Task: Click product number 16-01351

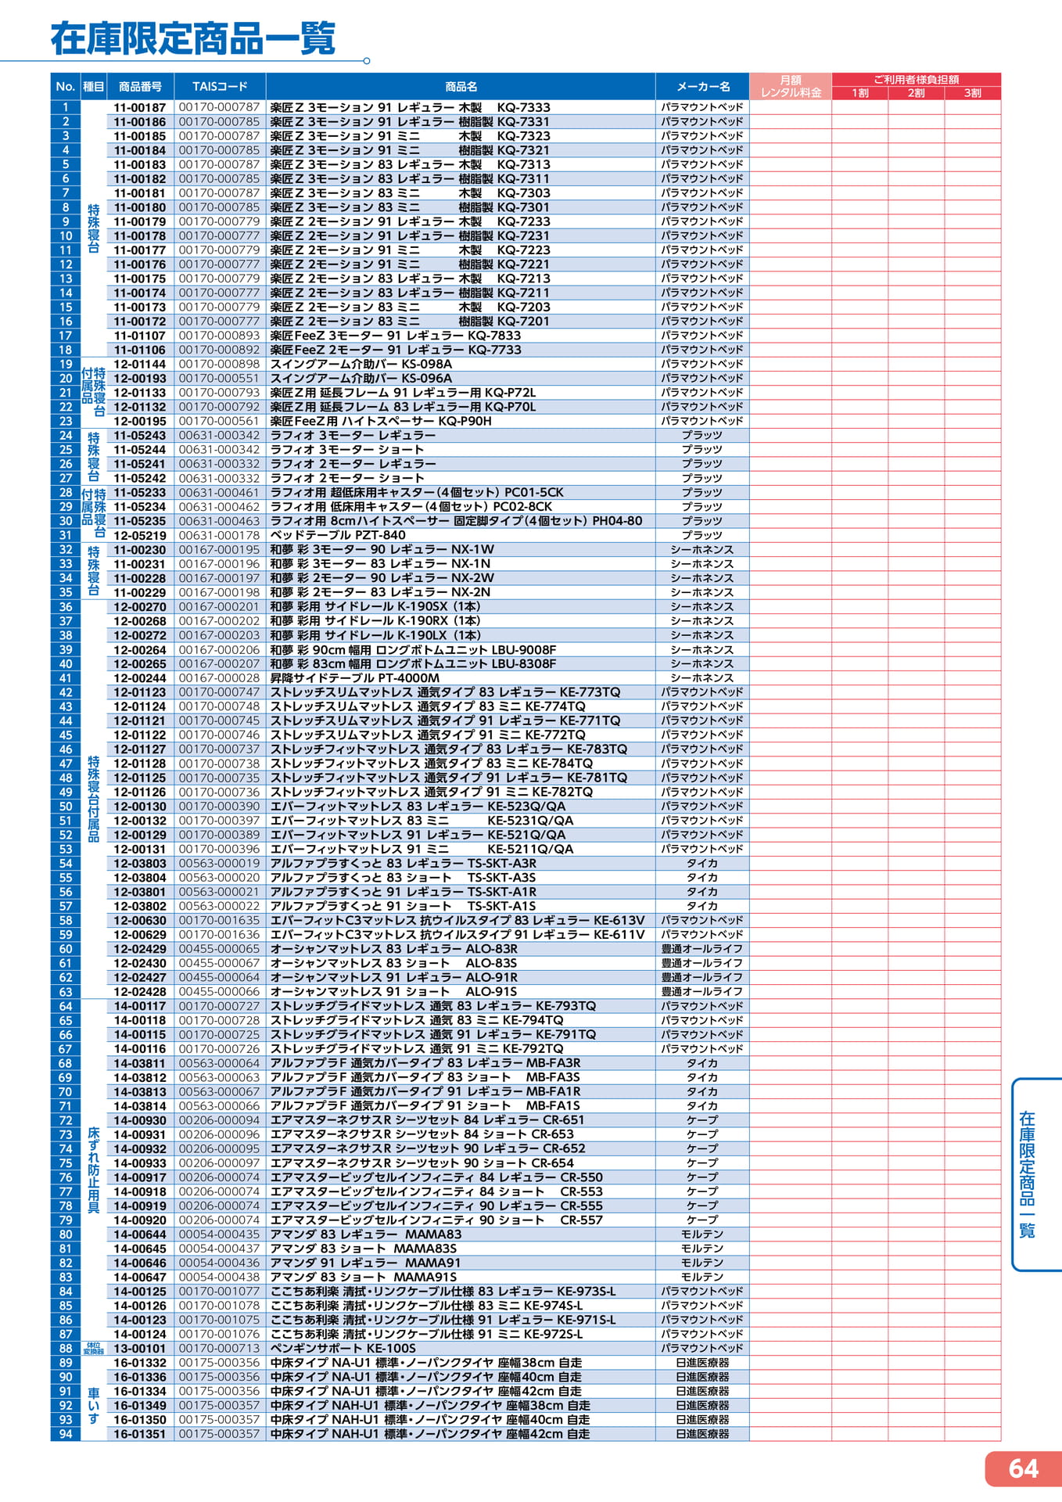Action: 140,1434
